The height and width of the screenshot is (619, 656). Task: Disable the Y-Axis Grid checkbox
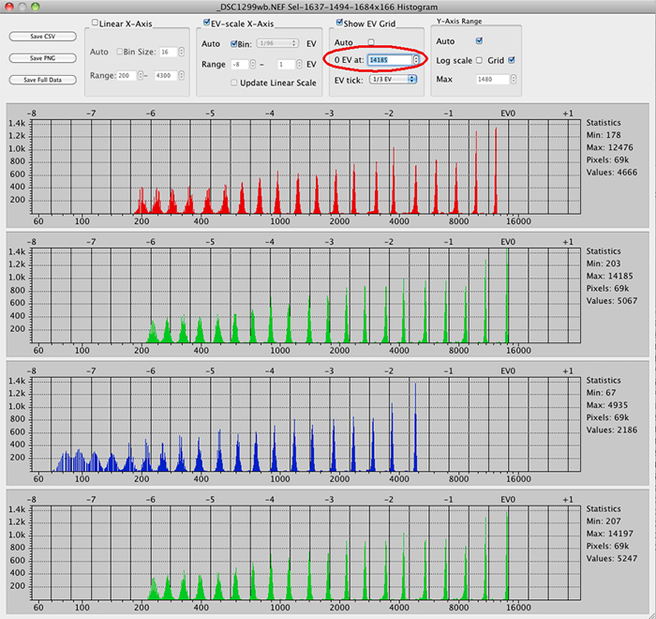pos(512,60)
